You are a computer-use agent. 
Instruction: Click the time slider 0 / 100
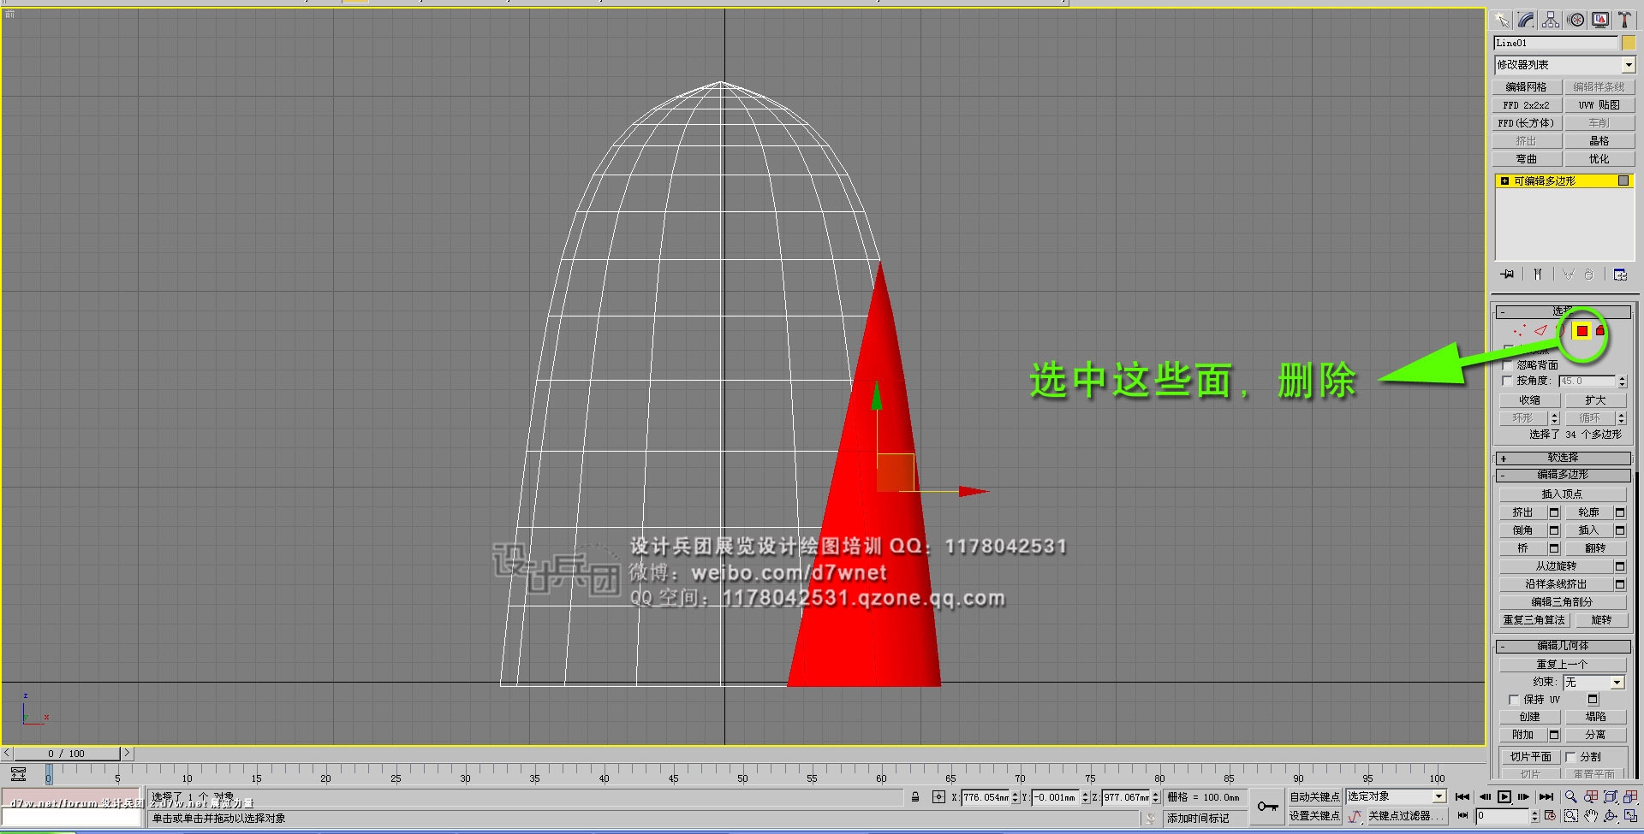click(x=66, y=754)
